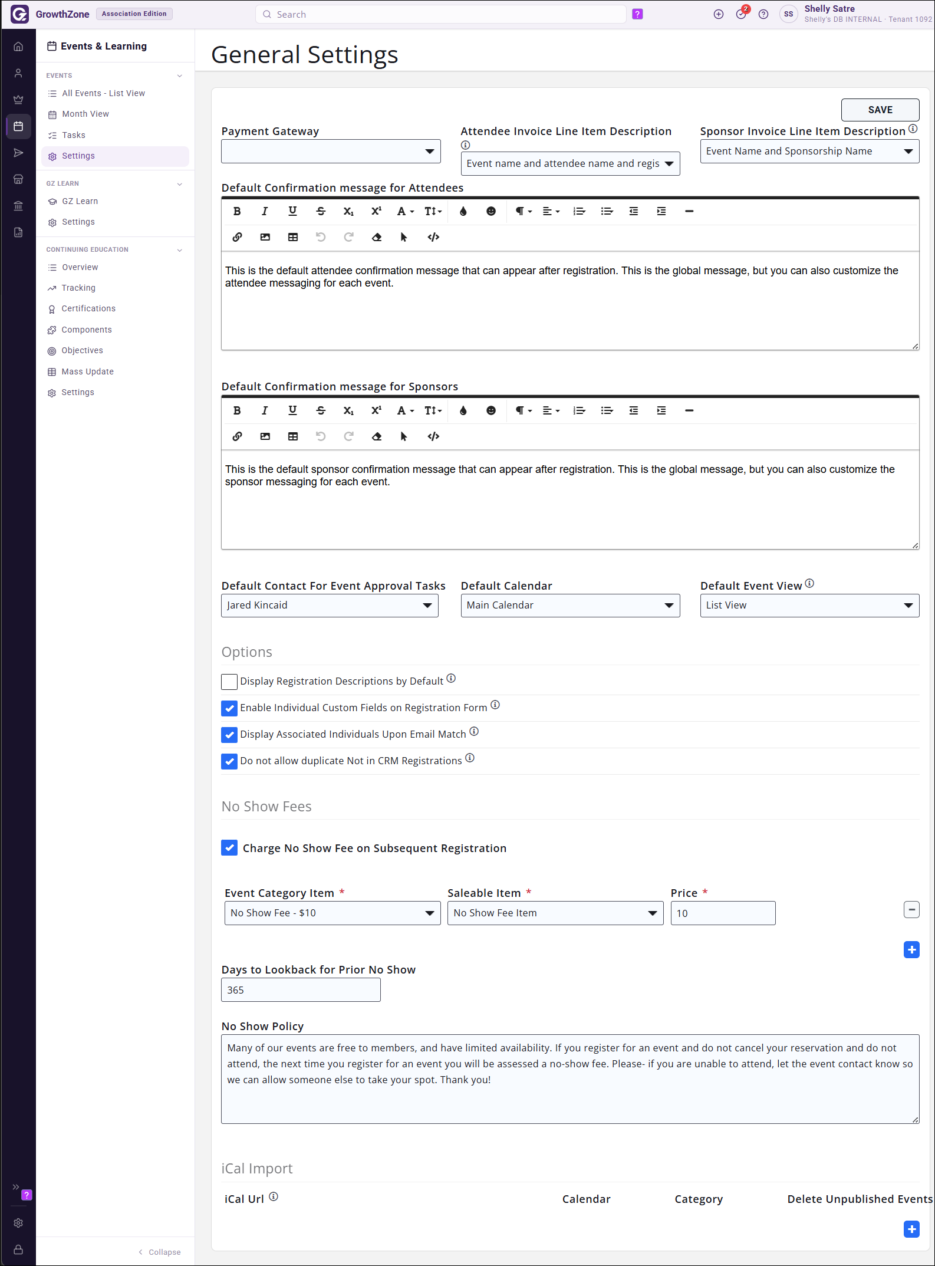Toggle Underline in the Attendees message editor
935x1266 pixels.
click(292, 211)
